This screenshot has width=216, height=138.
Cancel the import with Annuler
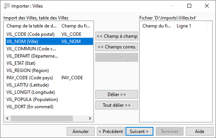pyautogui.click(x=81, y=132)
